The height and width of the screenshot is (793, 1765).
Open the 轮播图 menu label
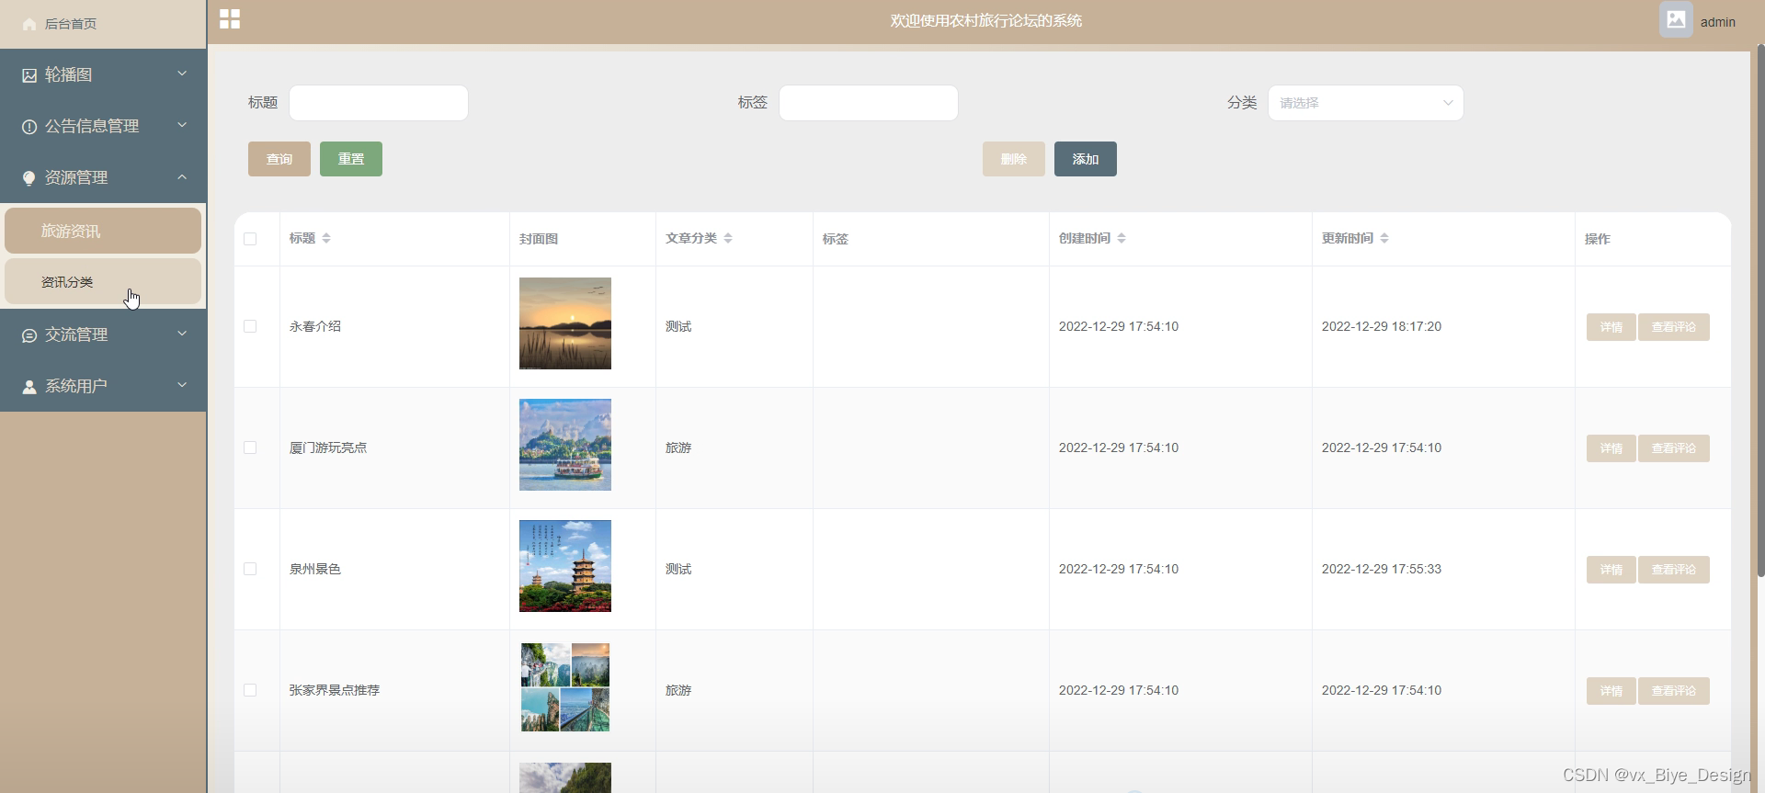point(69,75)
